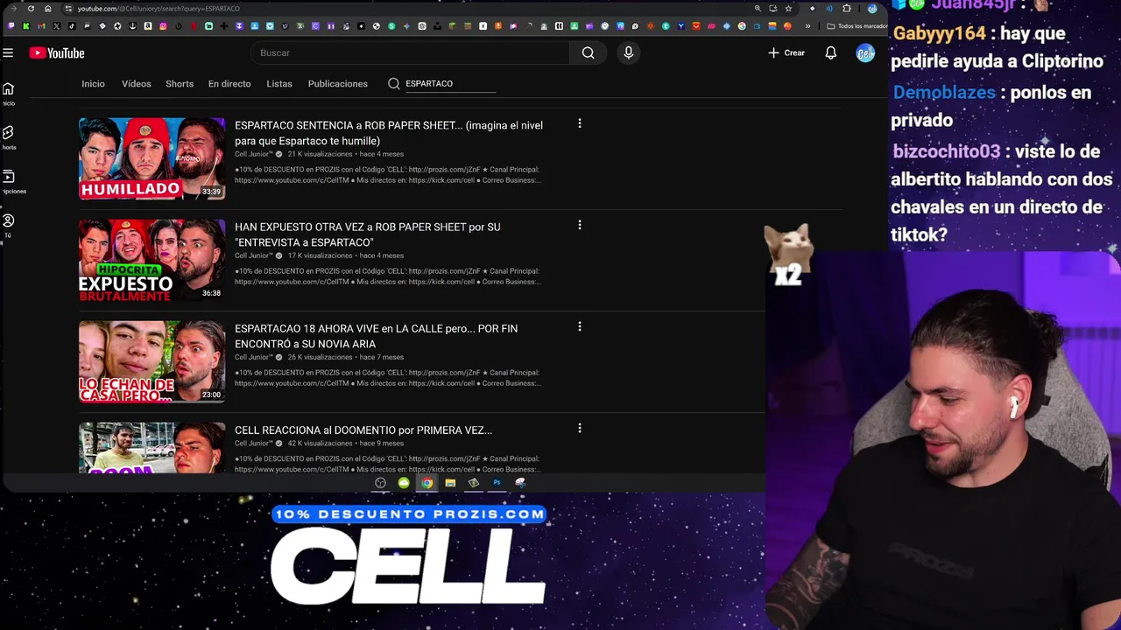
Task: Switch to the channel Shorts tab
Action: [x=180, y=83]
